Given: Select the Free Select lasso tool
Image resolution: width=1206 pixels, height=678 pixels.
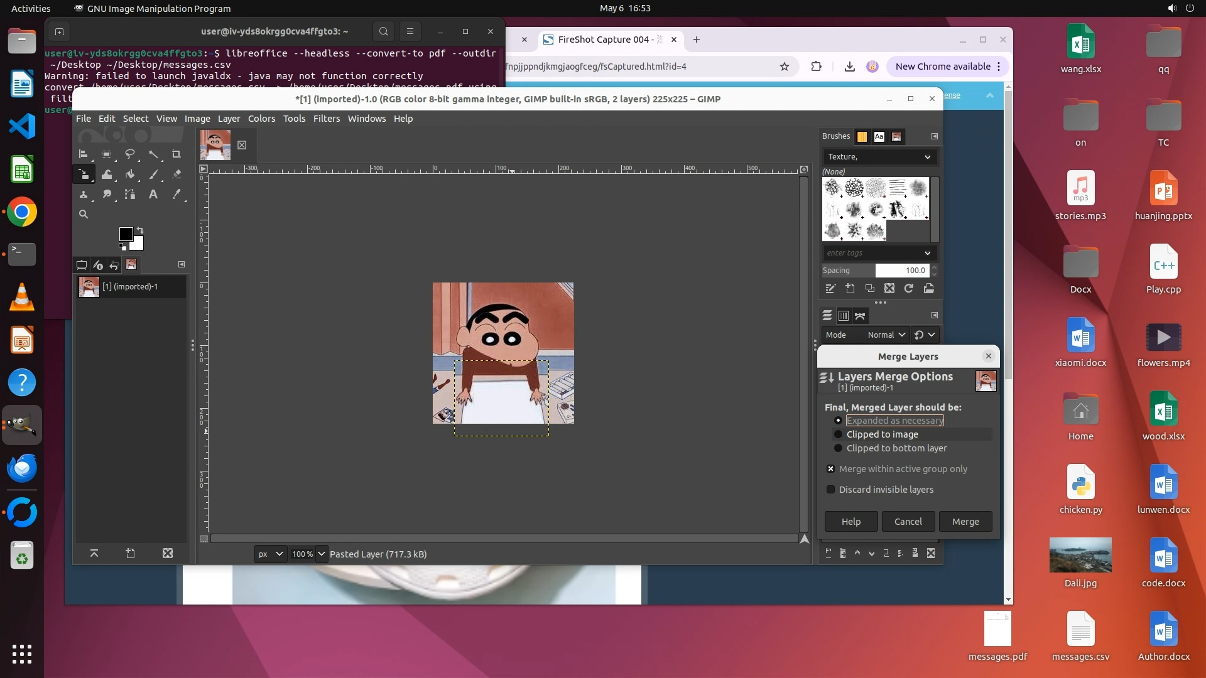Looking at the screenshot, I should click(130, 154).
